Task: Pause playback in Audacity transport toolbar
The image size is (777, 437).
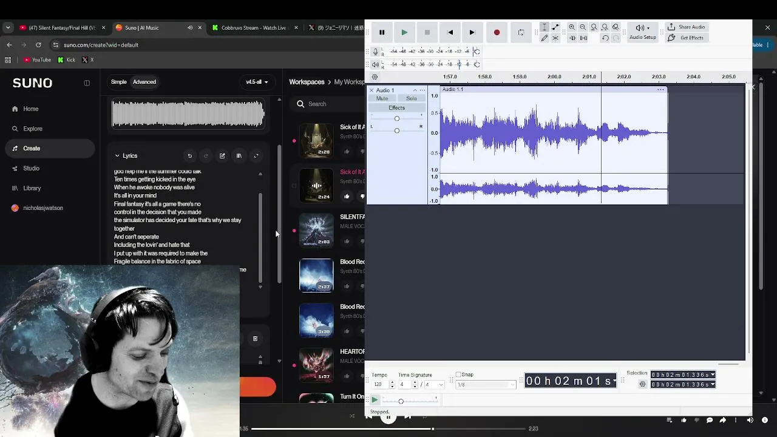Action: coord(382,32)
